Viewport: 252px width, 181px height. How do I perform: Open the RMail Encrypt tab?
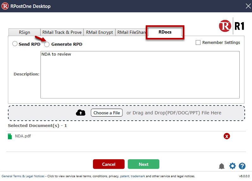click(x=99, y=32)
